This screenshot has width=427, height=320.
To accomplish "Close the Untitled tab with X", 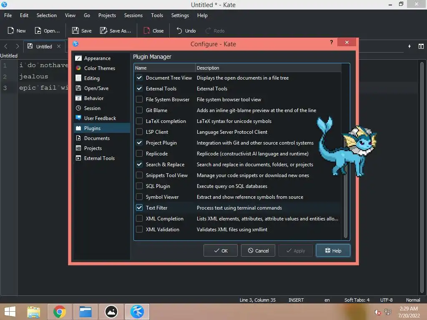I will [x=59, y=46].
